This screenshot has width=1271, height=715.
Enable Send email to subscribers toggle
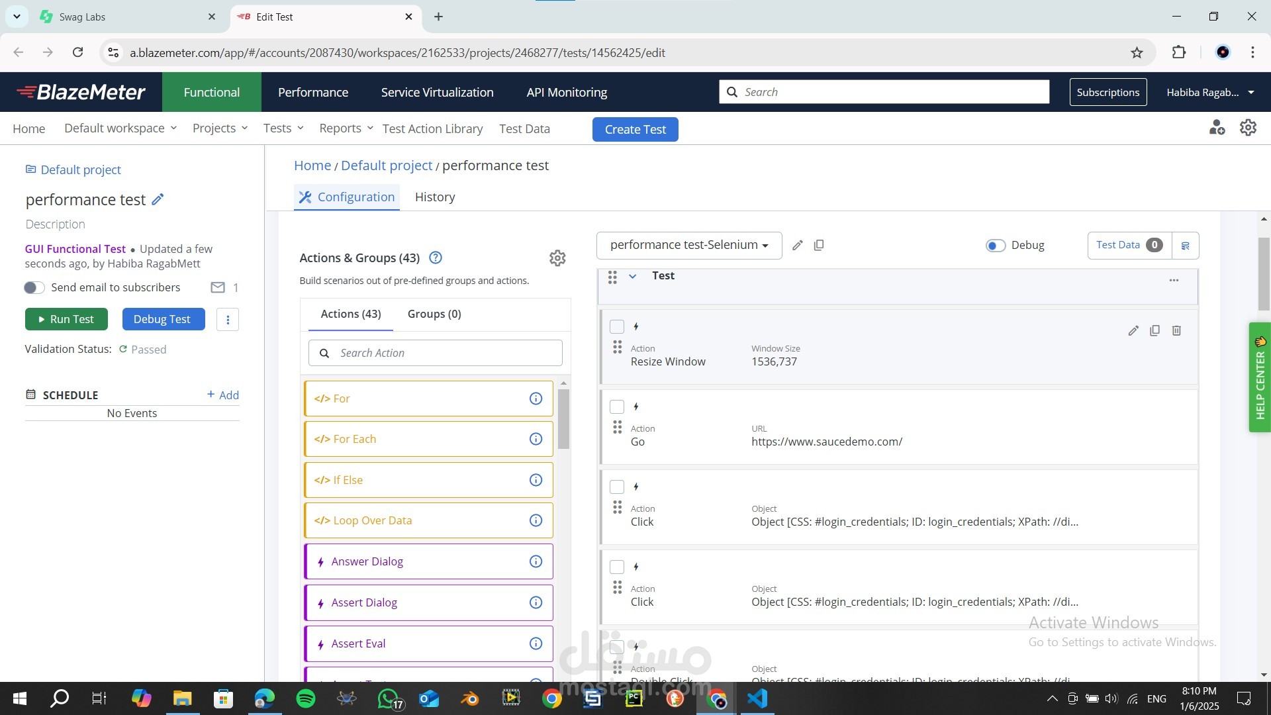click(x=34, y=287)
